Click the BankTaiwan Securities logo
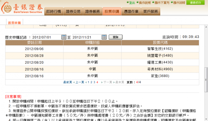This screenshot has width=208, height=121. point(22,8)
